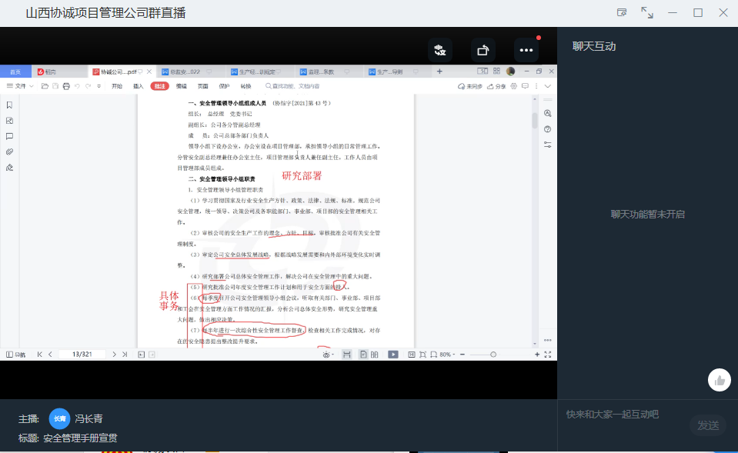Click the zoom slider in status bar
The height and width of the screenshot is (453, 738).
click(493, 355)
